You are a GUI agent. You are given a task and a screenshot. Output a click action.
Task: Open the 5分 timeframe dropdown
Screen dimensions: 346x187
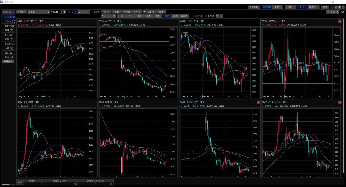(109, 16)
